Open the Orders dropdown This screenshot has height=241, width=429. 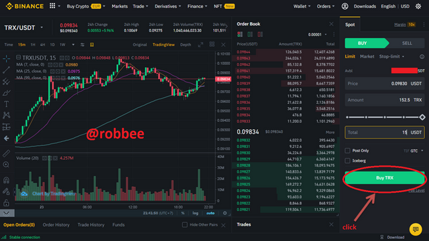click(x=326, y=6)
